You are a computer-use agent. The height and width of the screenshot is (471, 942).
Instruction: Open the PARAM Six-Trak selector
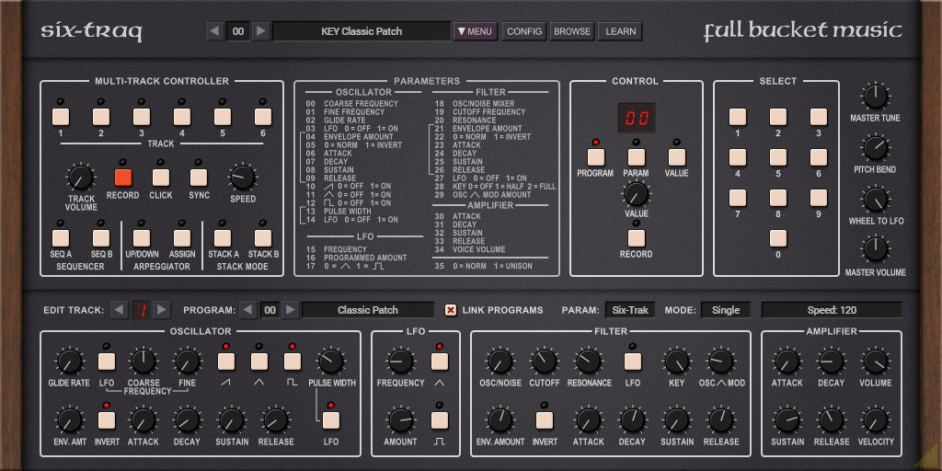pyautogui.click(x=630, y=310)
